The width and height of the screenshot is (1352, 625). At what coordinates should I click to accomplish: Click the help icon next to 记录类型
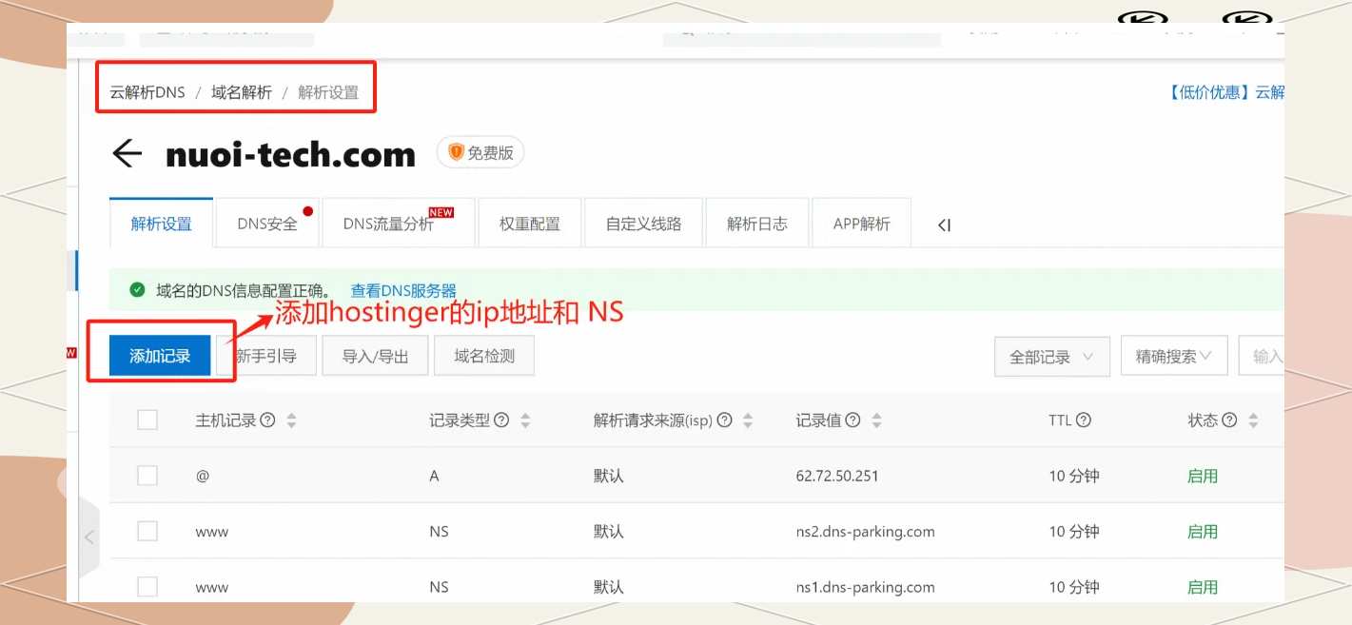pos(501,420)
